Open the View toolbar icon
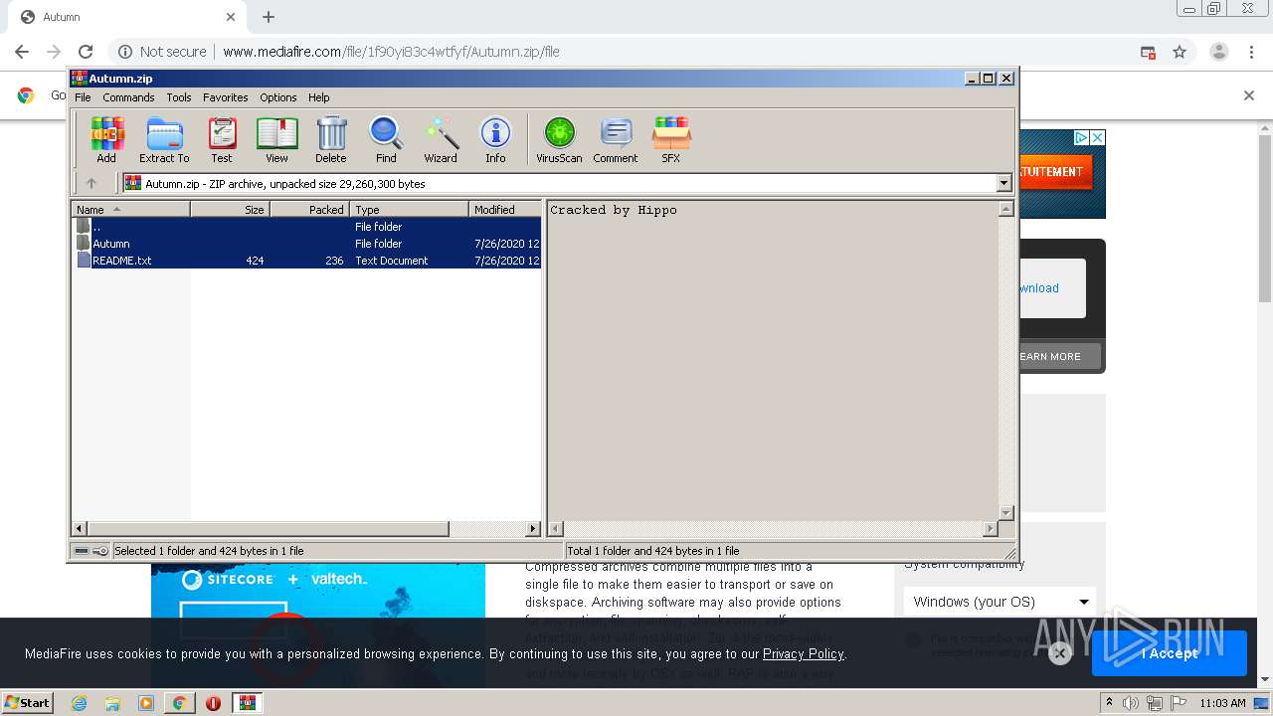Viewport: 1273px width, 716px height. coord(276,139)
